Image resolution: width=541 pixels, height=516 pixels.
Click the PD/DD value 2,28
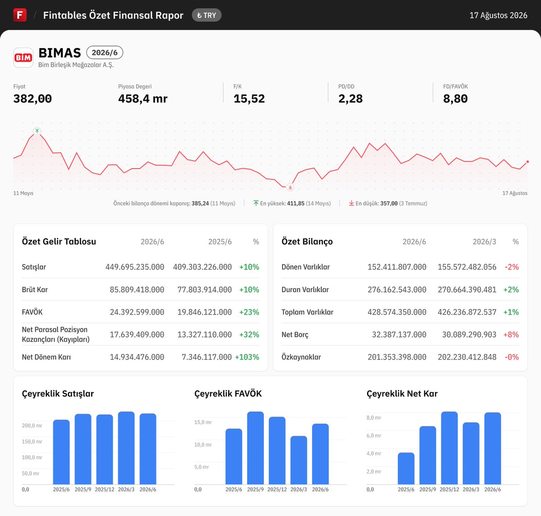351,99
